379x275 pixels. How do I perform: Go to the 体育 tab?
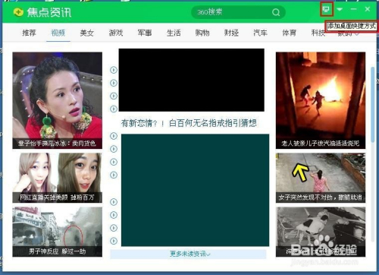pos(290,33)
